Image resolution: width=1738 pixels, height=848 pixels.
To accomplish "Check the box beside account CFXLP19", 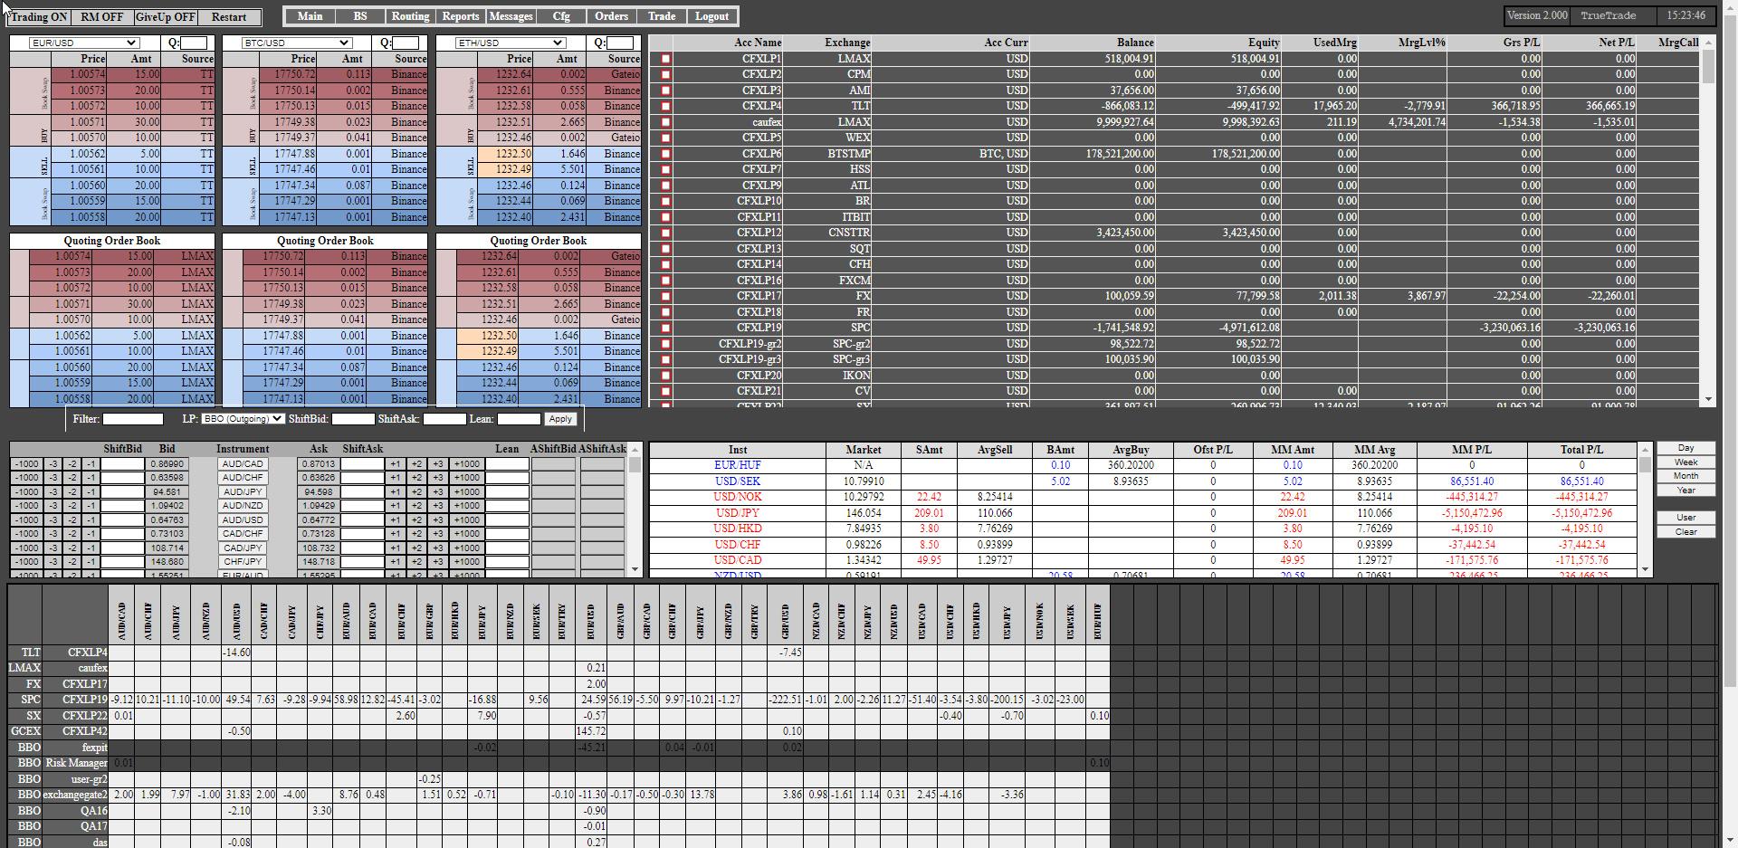I will coord(665,329).
